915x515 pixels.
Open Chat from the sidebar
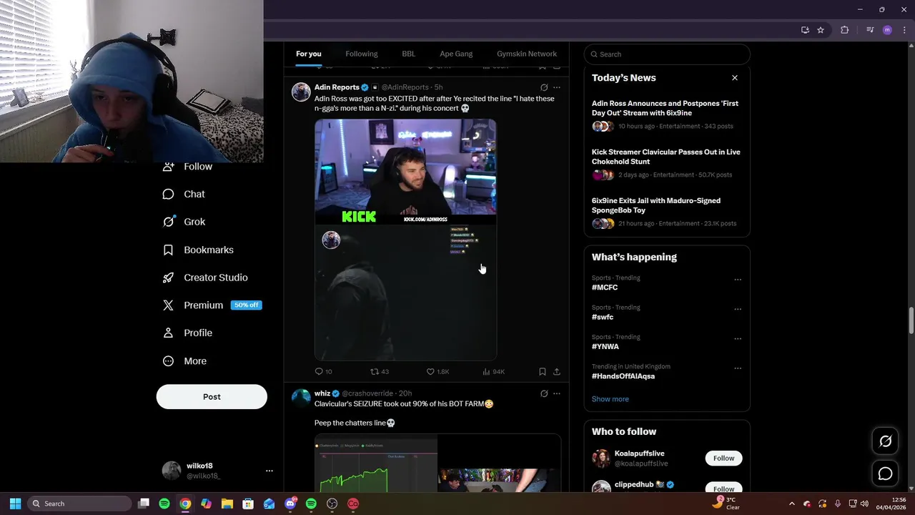tap(184, 194)
